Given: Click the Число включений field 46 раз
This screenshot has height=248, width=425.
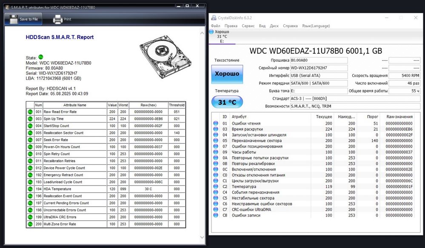Looking at the screenshot, I should click(405, 83).
